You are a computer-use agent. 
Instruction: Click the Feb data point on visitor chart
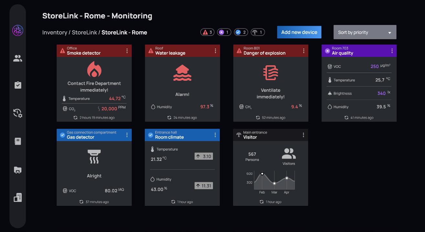pyautogui.click(x=262, y=174)
